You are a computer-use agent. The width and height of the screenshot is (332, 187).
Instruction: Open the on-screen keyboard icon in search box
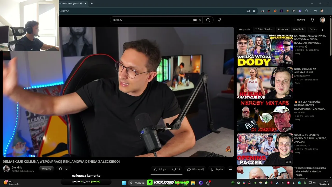pyautogui.click(x=195, y=20)
